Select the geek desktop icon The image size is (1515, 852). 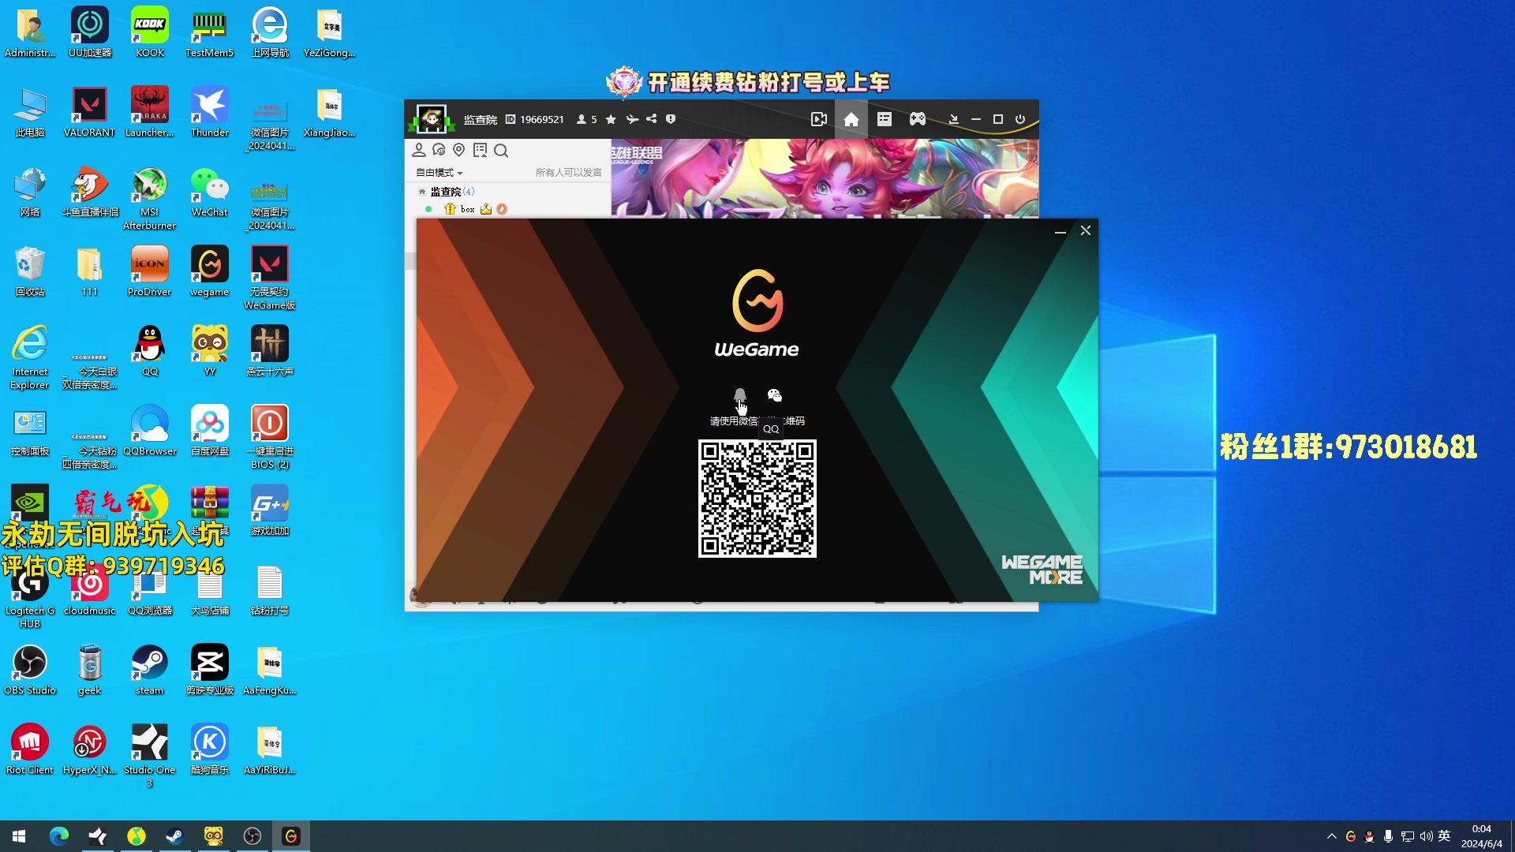tap(90, 669)
